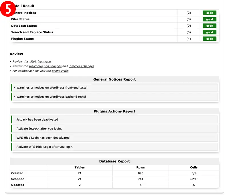
Task: Click the Search and Replace Status count (0)
Action: click(189, 32)
